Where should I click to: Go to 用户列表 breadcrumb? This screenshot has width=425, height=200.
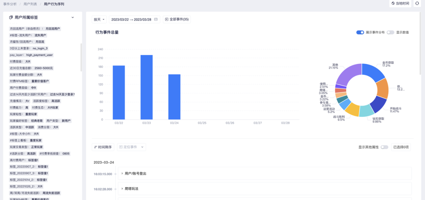tap(30, 4)
